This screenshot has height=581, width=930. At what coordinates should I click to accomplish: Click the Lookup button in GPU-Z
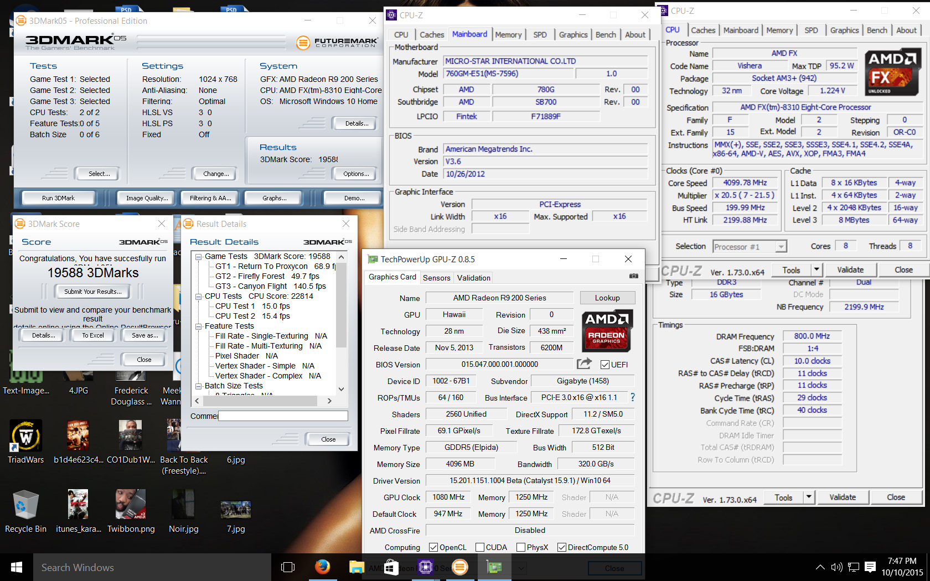click(x=607, y=298)
